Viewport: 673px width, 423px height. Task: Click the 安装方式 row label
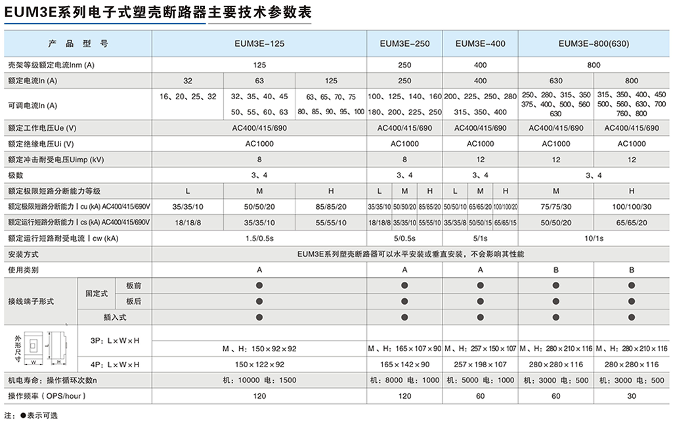click(x=24, y=254)
